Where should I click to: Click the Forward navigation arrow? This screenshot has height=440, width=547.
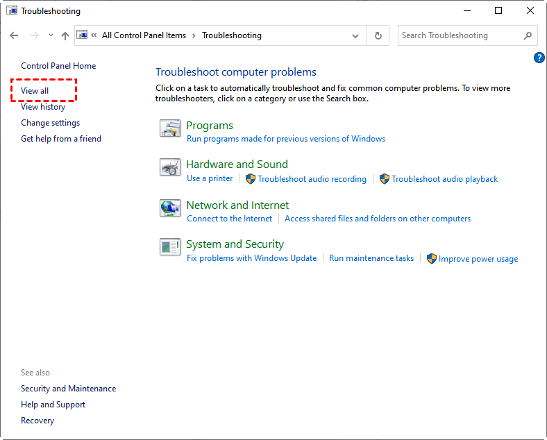point(34,35)
